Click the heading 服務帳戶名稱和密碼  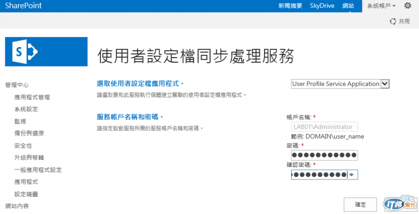(x=130, y=117)
